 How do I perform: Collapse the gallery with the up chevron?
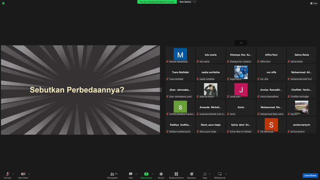click(241, 43)
